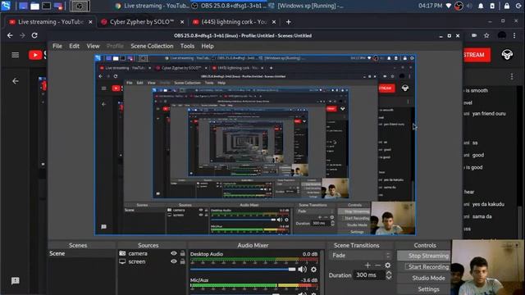Mute Desktop Audio with the speaker icon
The image size is (525, 295).
(x=303, y=270)
